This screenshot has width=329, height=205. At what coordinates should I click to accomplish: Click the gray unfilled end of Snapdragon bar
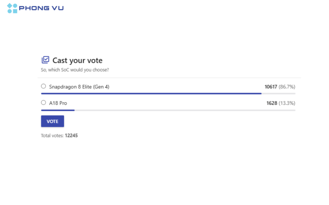point(278,94)
